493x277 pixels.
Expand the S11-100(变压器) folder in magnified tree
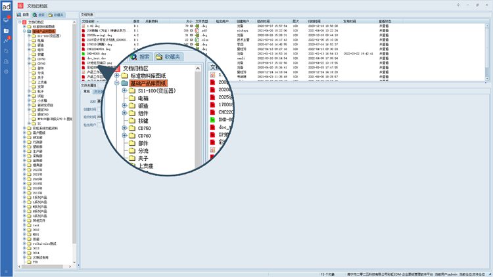[x=124, y=91]
